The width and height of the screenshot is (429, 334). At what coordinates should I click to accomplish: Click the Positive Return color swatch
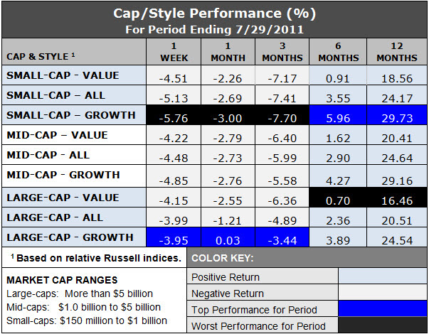[383, 276]
